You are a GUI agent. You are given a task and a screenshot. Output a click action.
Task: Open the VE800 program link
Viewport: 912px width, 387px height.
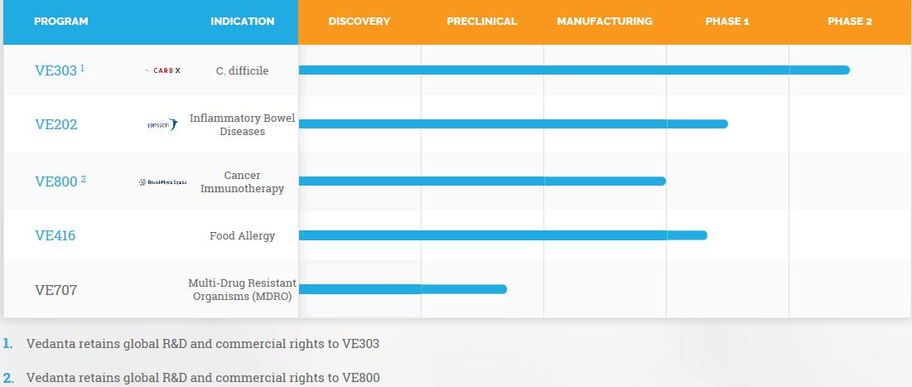coord(55,181)
